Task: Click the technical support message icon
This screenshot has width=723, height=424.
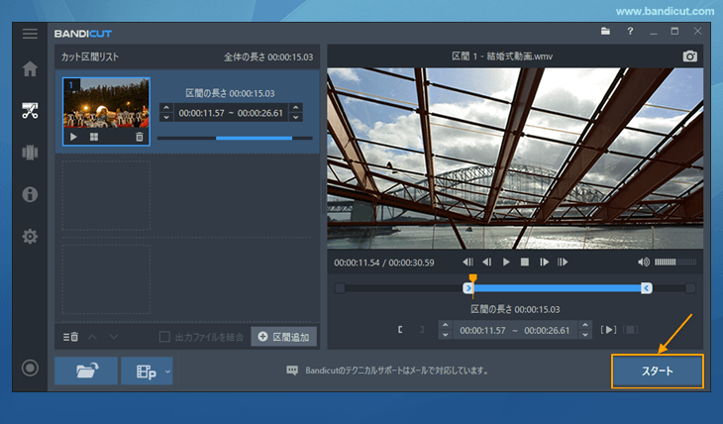Action: click(x=292, y=371)
